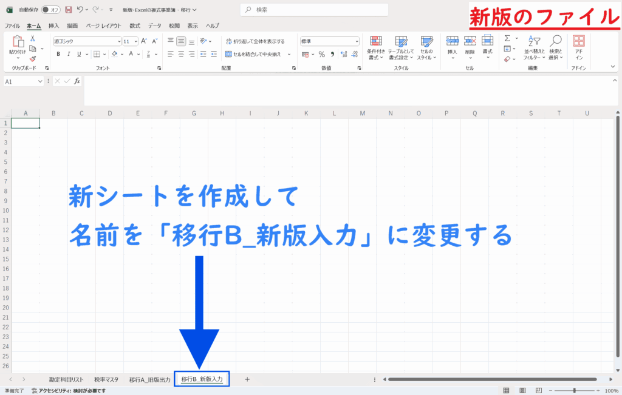
Task: Toggle bold formatting
Action: 58,54
